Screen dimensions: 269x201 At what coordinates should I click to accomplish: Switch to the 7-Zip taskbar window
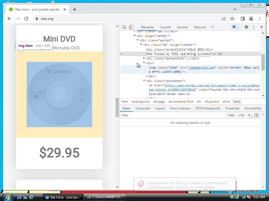105,197
